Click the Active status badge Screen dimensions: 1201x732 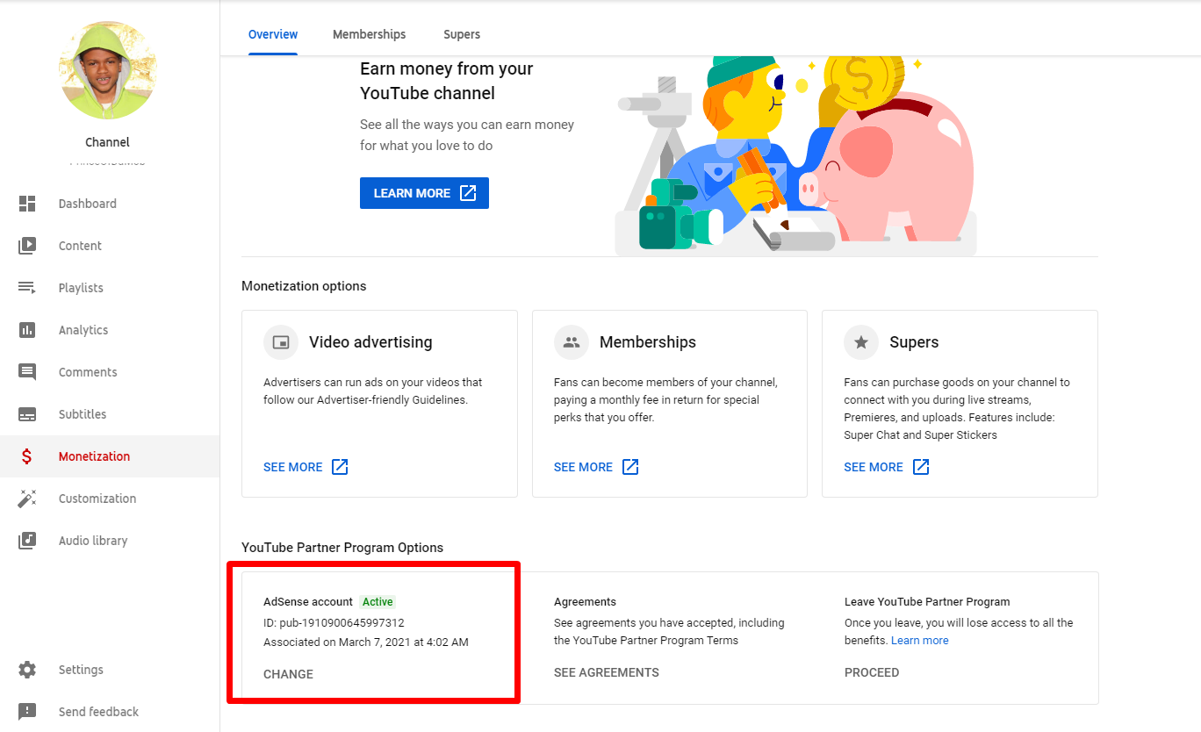(x=378, y=602)
